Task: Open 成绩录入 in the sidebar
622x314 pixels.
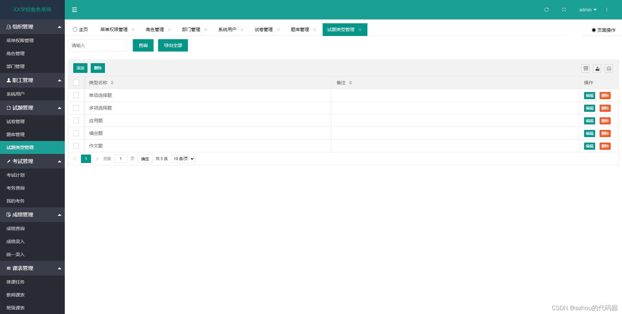Action: click(x=32, y=241)
